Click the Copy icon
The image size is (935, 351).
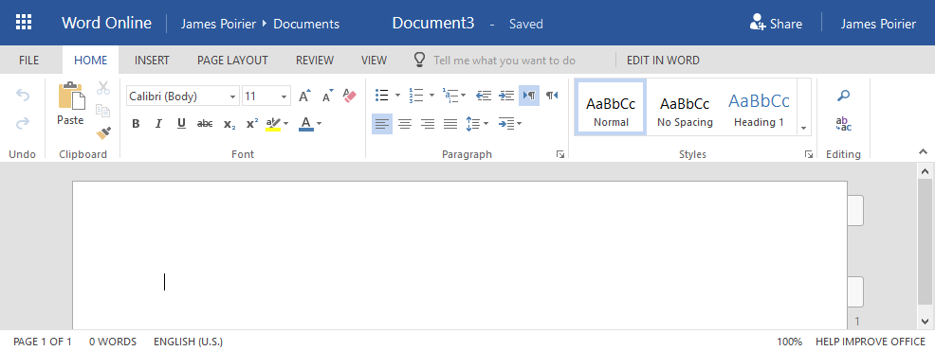pyautogui.click(x=103, y=111)
